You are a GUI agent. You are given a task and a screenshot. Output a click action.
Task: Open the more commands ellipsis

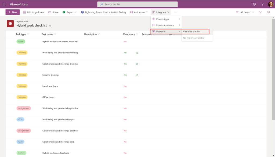tap(176, 12)
